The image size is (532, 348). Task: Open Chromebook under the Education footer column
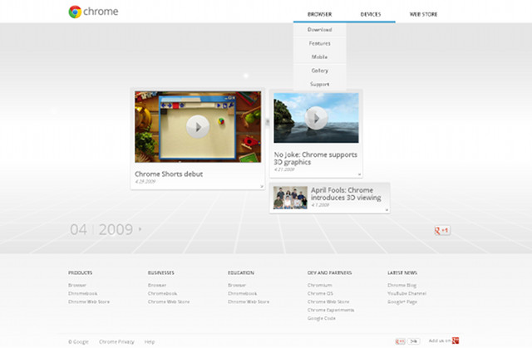tap(242, 293)
